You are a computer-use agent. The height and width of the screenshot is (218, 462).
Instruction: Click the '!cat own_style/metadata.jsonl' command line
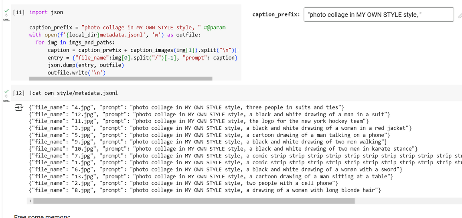(x=74, y=93)
